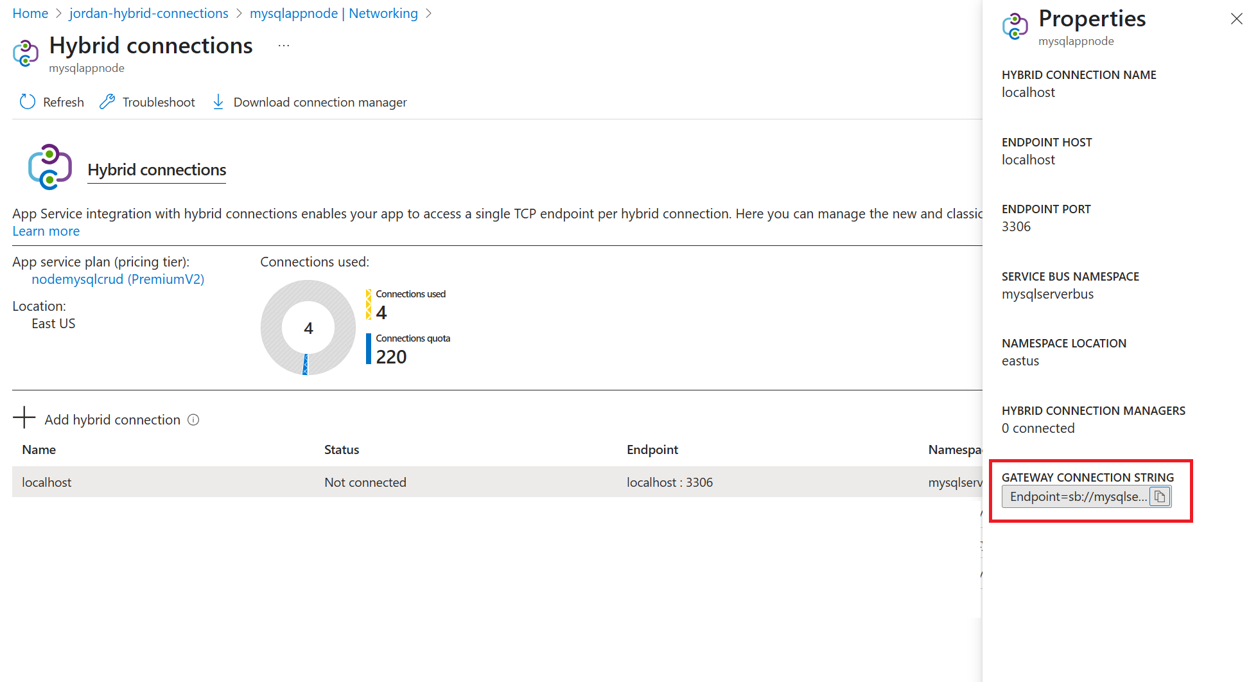
Task: Click the nodemysqlcrud (PremiumV2) plan link
Action: [118, 279]
